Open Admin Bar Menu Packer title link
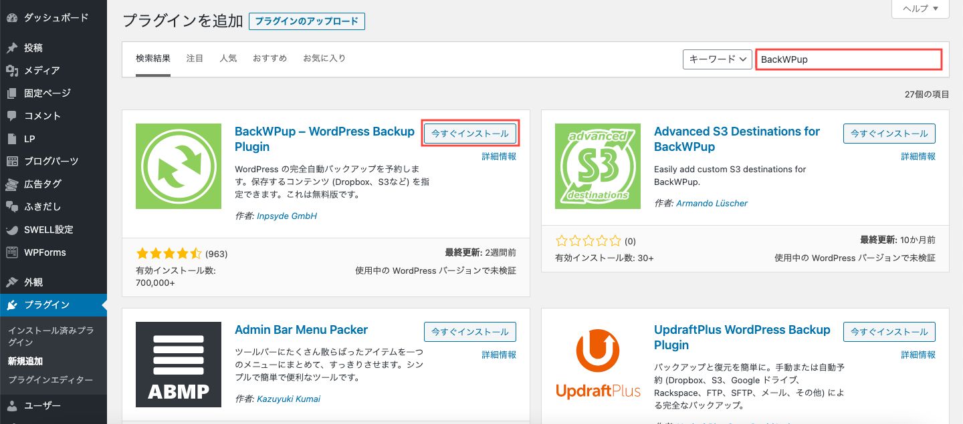 (301, 330)
